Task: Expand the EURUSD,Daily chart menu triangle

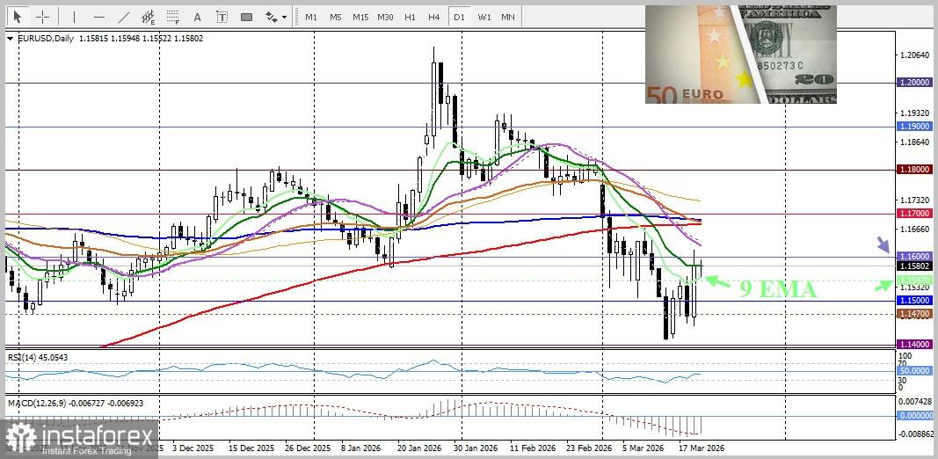Action: [10, 39]
